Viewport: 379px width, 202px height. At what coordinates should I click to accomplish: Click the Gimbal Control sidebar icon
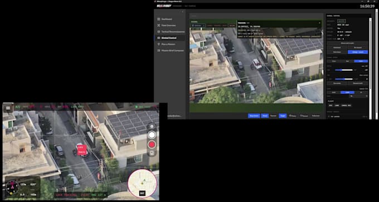click(159, 38)
